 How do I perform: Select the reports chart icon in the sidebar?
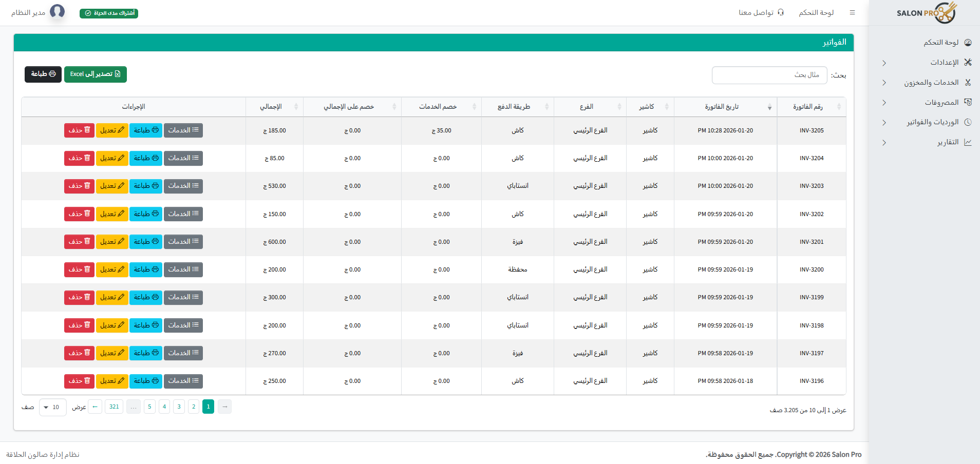click(x=968, y=142)
